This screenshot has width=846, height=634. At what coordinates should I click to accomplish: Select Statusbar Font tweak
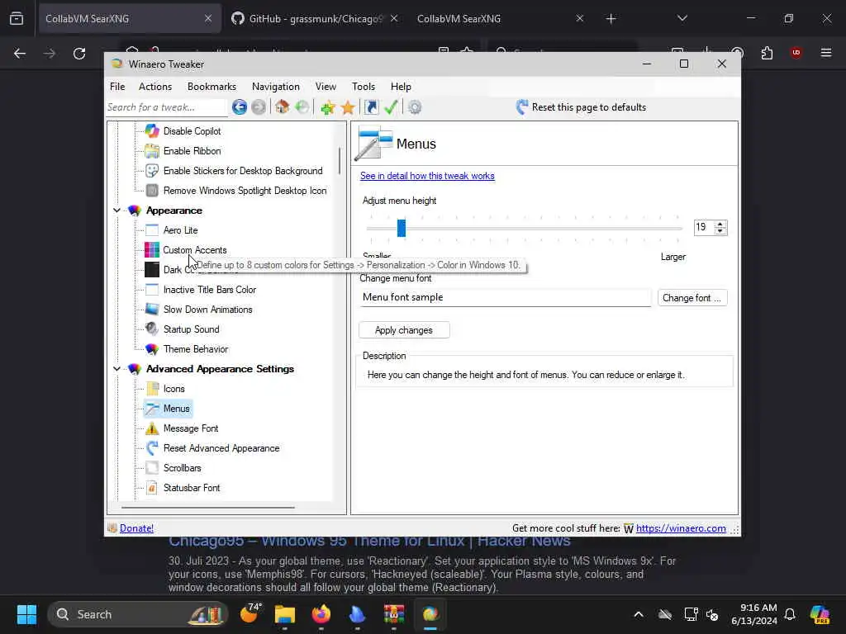(192, 488)
